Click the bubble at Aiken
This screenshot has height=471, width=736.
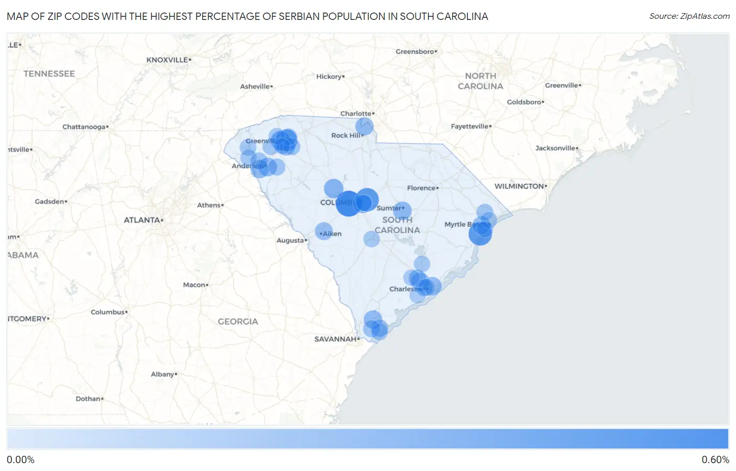pos(324,231)
